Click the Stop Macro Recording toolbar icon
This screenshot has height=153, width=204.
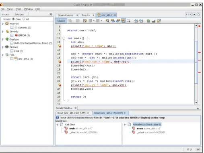[x=154, y=21]
